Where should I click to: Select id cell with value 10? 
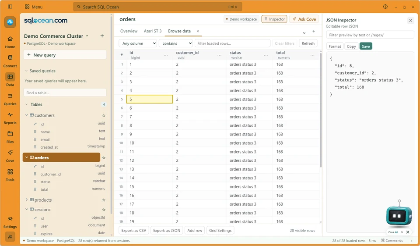click(150, 143)
